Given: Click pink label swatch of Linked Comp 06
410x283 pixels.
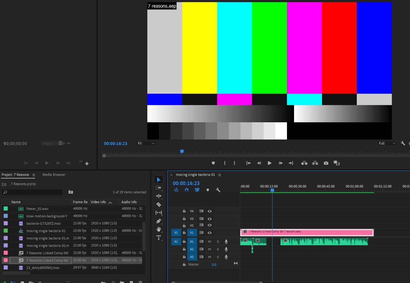Looking at the screenshot, I should coord(5,260).
